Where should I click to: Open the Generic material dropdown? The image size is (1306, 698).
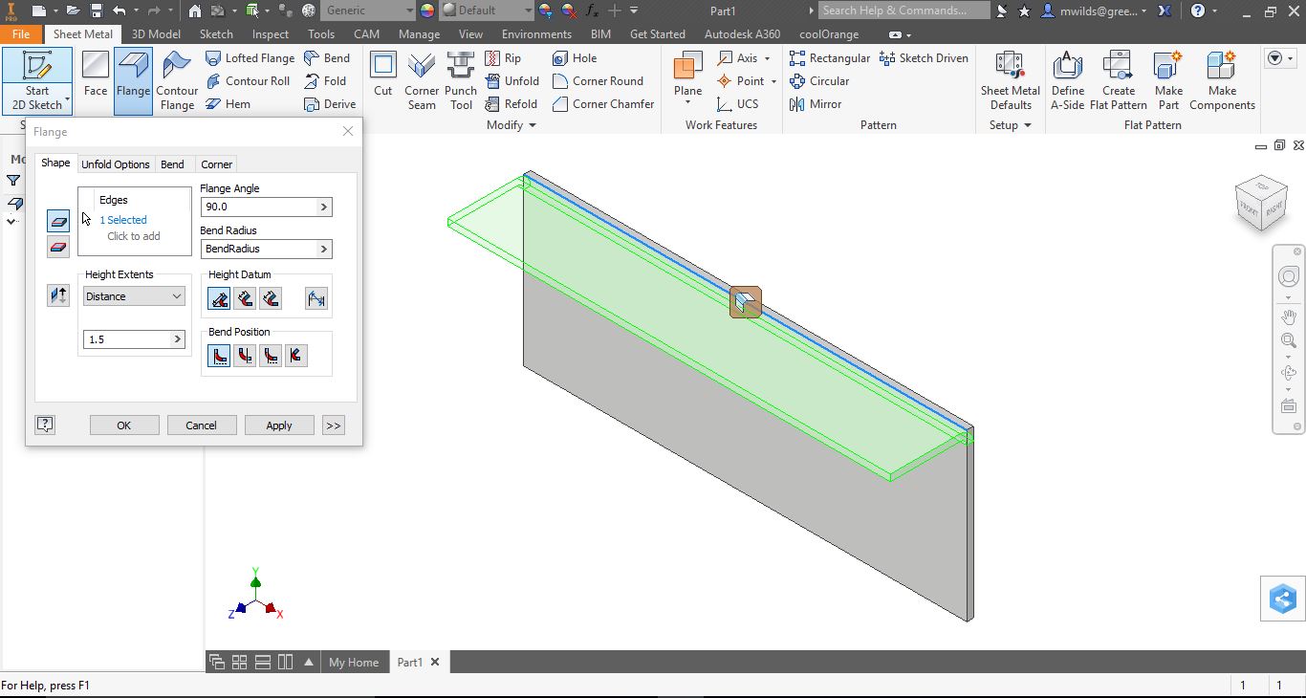point(367,11)
